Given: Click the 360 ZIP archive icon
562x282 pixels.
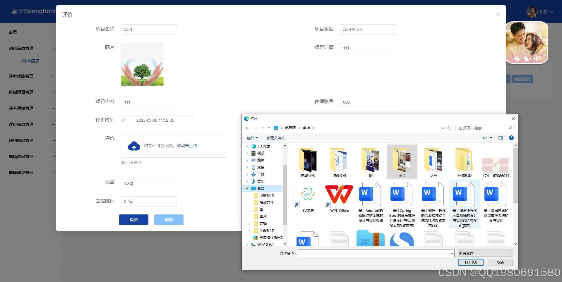Looking at the screenshot, I should click(x=370, y=238).
